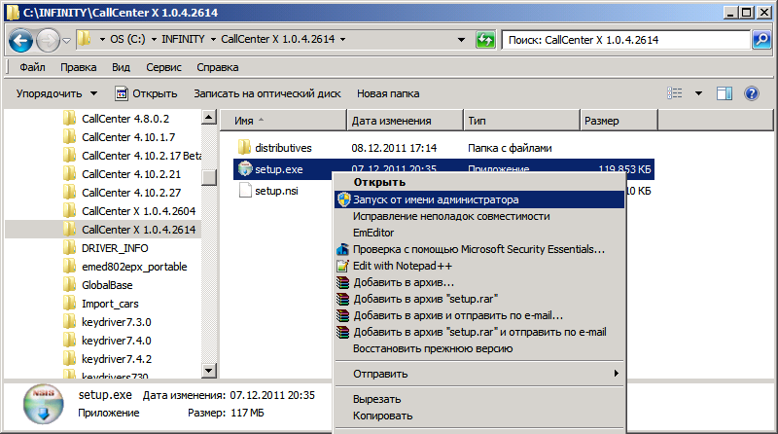Screen dimensions: 778x434
Task: Sort by the Тип column header
Action: pyautogui.click(x=521, y=121)
